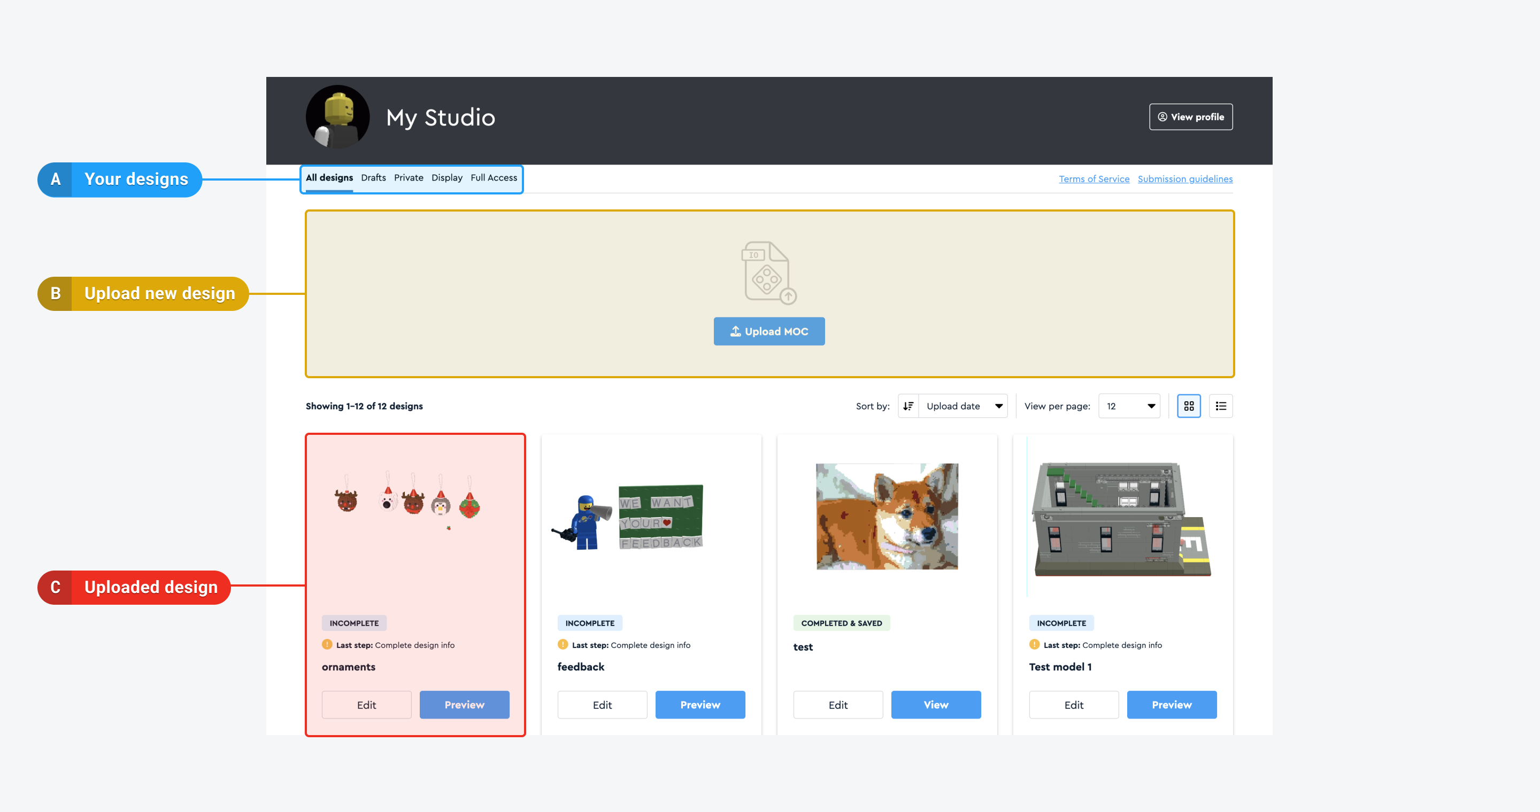This screenshot has height=812, width=1540.
Task: Click warning icon on Test model 1 card
Action: [1034, 645]
